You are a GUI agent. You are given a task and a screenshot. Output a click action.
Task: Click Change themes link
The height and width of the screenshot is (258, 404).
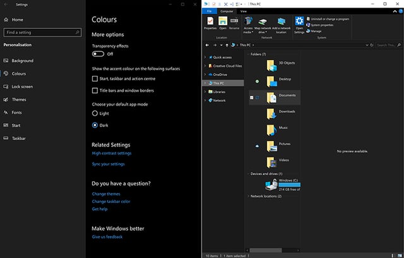[106, 193]
